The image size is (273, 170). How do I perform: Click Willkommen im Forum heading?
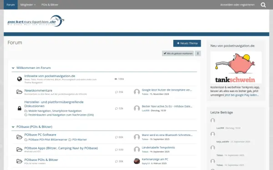33,68
